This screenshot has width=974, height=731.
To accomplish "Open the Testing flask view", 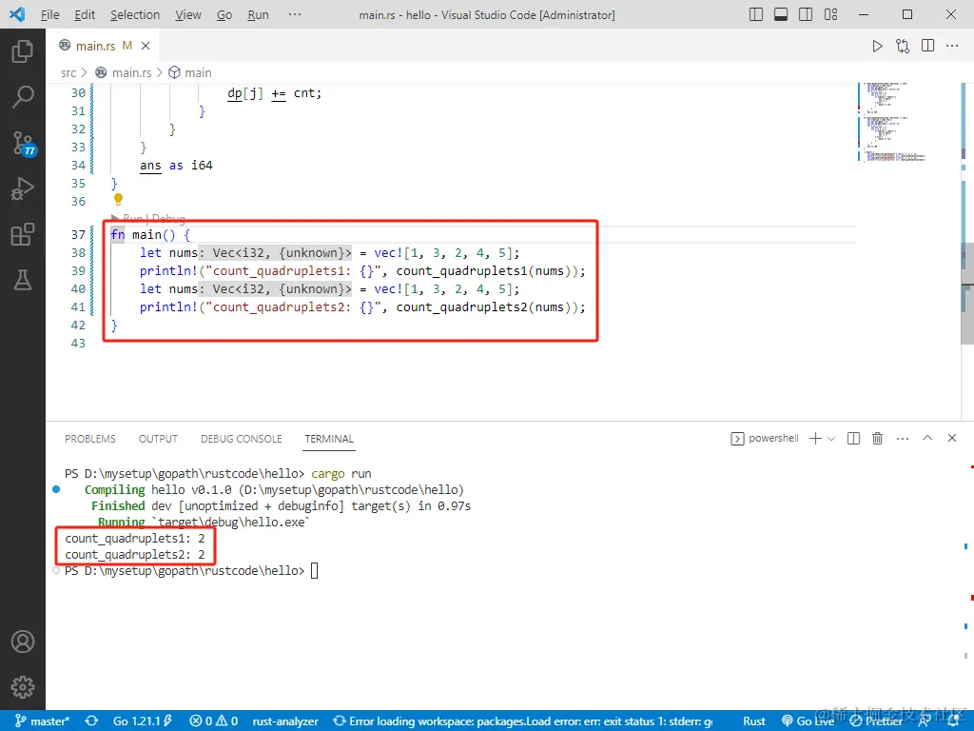I will pos(23,280).
